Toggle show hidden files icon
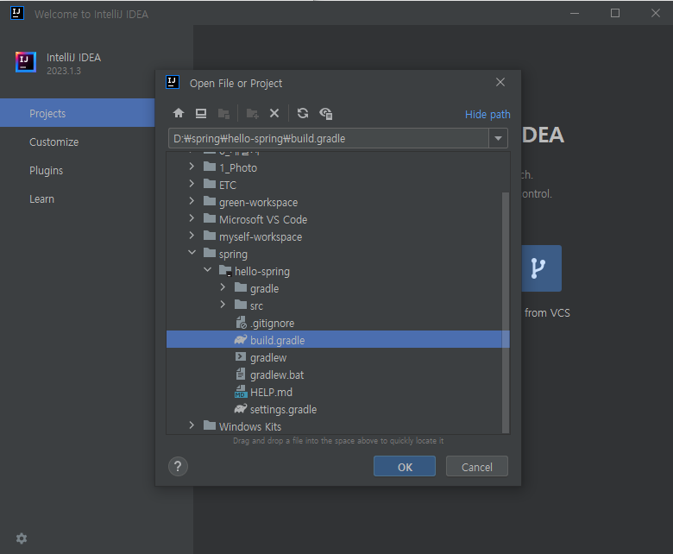673x554 pixels. click(x=326, y=113)
